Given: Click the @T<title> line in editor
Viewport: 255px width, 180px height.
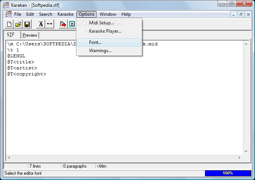Looking at the screenshot, I should tap(21, 62).
